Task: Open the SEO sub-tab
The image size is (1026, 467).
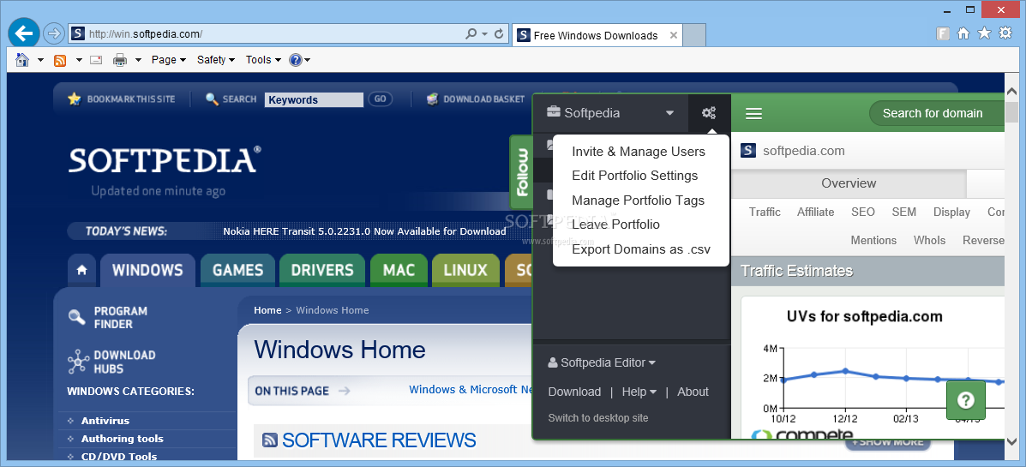Action: click(863, 212)
